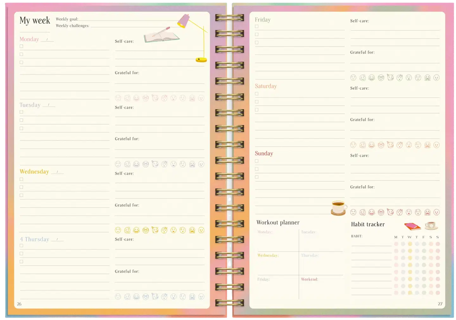Click page number 27
This screenshot has width=456, height=320.
point(440,304)
